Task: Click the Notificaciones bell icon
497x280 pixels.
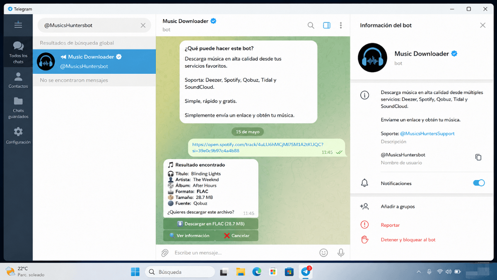Action: coord(364,183)
